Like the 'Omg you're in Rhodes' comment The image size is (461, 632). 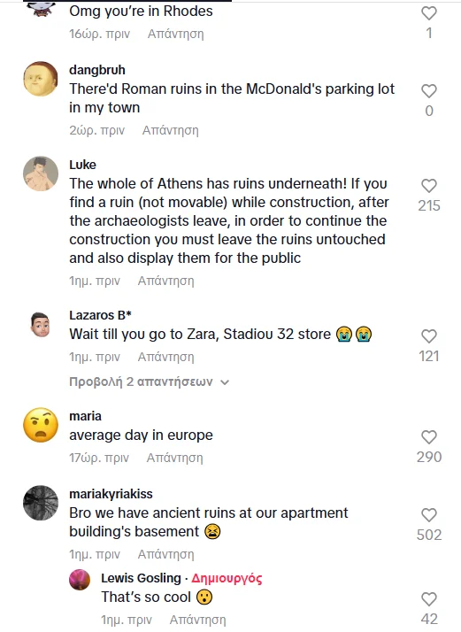click(x=429, y=13)
